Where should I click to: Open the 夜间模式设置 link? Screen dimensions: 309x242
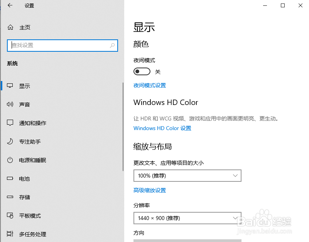click(150, 85)
